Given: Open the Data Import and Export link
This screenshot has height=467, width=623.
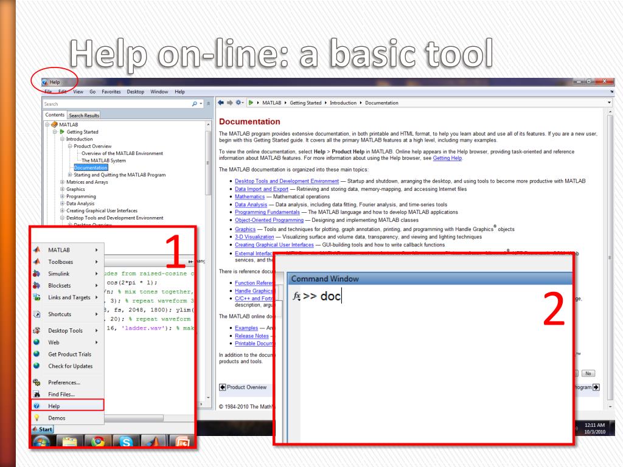Looking at the screenshot, I should [x=262, y=189].
